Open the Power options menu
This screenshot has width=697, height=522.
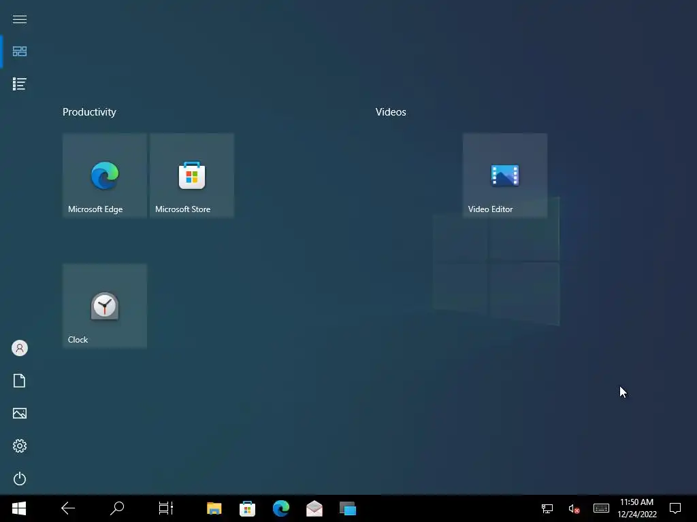pyautogui.click(x=20, y=478)
